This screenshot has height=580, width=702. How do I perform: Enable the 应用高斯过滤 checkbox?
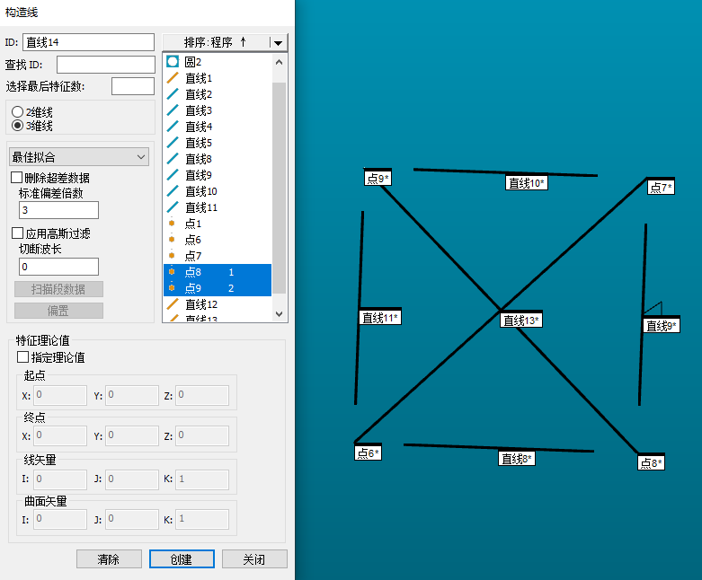click(x=17, y=233)
